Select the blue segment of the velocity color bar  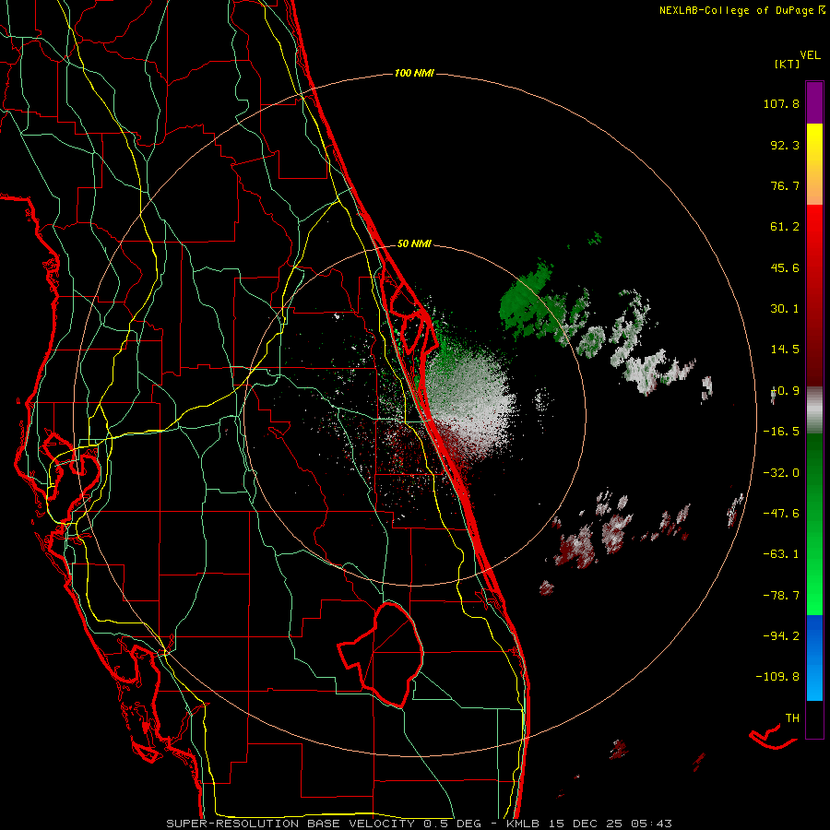pyautogui.click(x=814, y=658)
